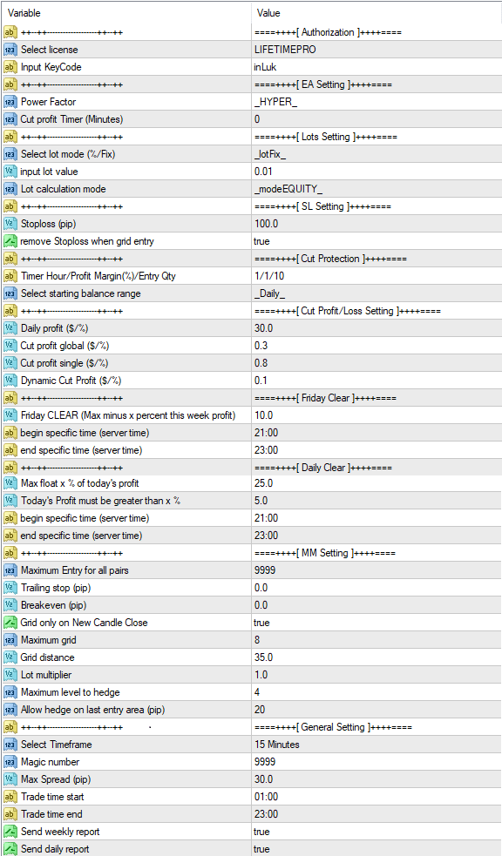Screen dimensions: 502x856
Task: Click the enum icon beside Power Factor
Action: click(10, 102)
